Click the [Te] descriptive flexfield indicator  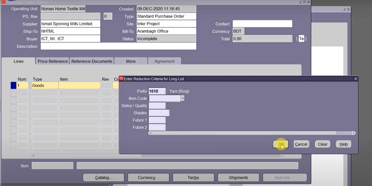301,39
